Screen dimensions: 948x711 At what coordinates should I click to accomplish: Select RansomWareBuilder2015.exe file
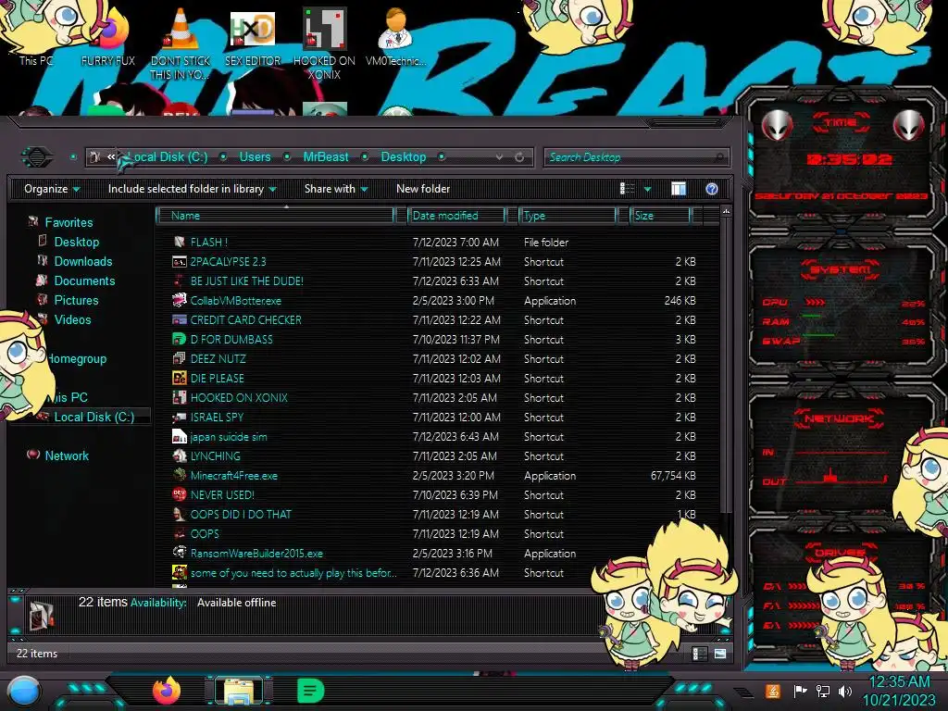pos(256,554)
